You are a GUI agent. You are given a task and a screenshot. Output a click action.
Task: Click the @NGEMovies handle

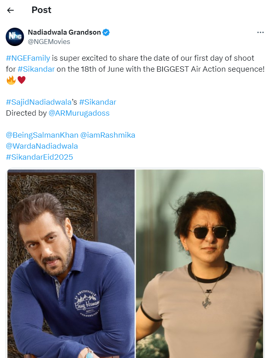(49, 42)
